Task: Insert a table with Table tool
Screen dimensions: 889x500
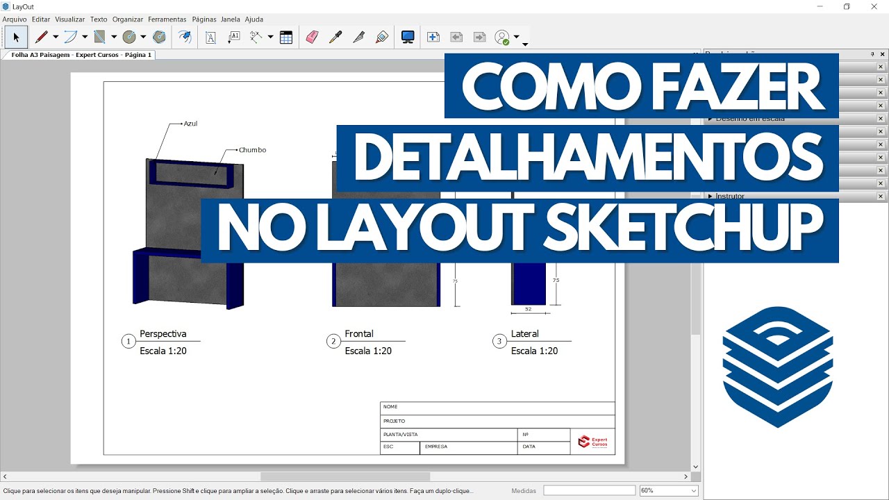Action: [x=286, y=37]
